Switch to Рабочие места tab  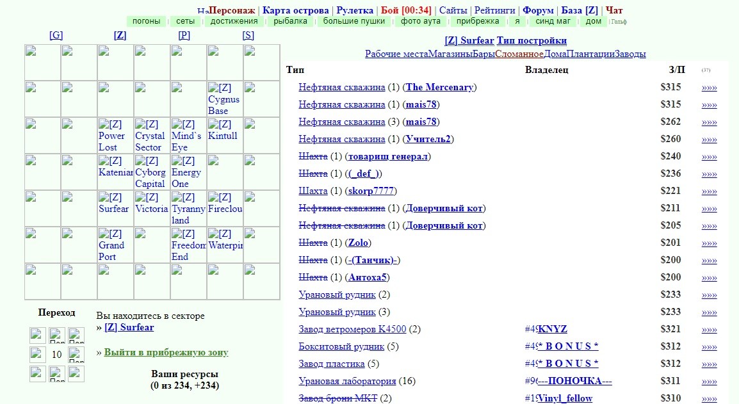pyautogui.click(x=396, y=54)
